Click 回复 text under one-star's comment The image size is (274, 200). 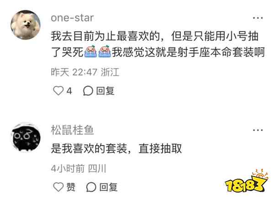[x=105, y=91]
